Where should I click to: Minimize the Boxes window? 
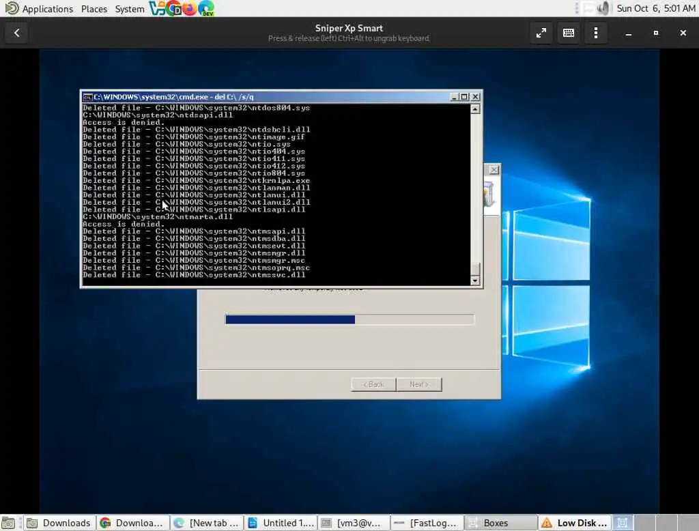coord(628,33)
